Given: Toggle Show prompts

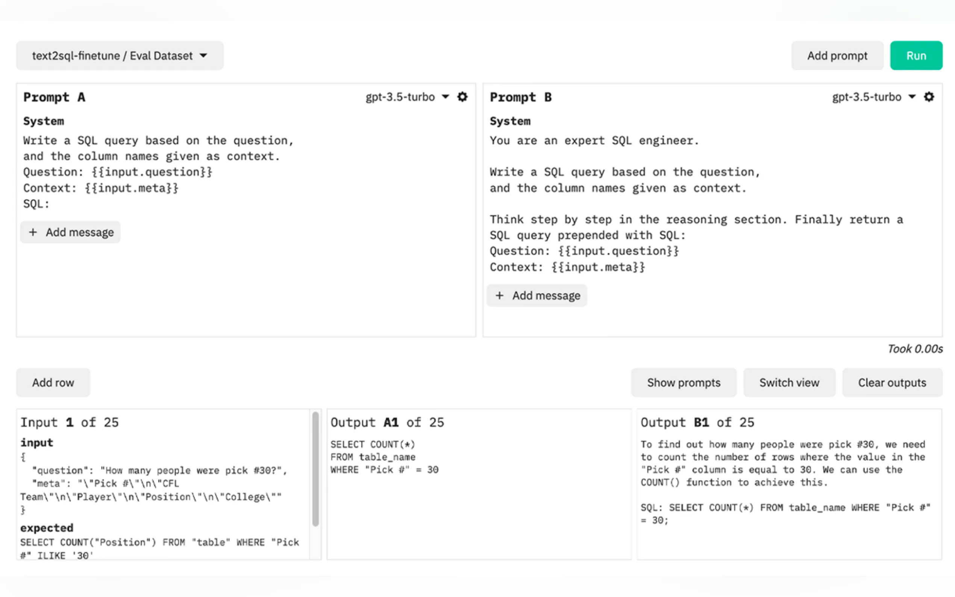Looking at the screenshot, I should [x=684, y=383].
